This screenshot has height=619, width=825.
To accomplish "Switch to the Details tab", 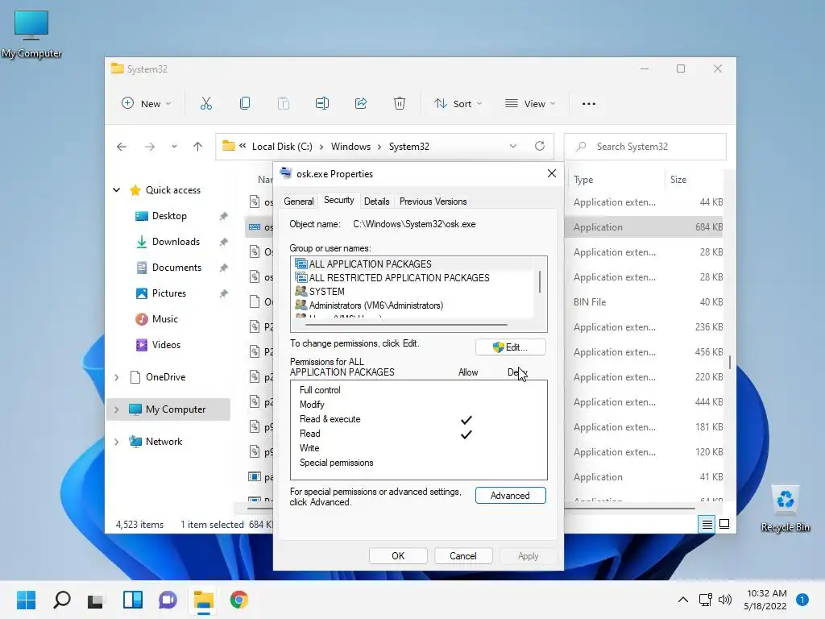I will tap(377, 201).
